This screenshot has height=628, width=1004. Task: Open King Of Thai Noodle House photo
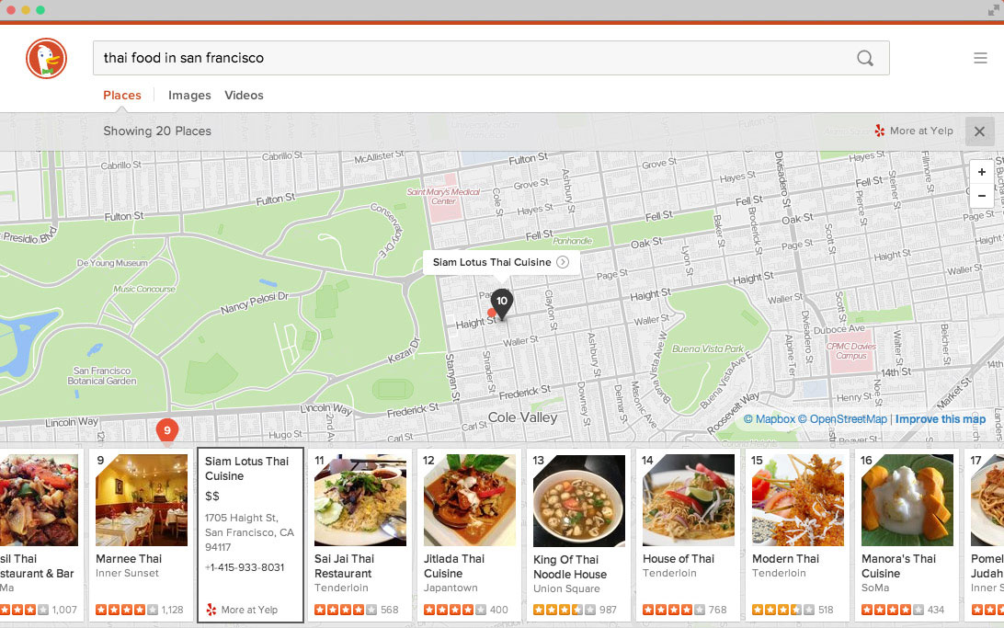(579, 500)
